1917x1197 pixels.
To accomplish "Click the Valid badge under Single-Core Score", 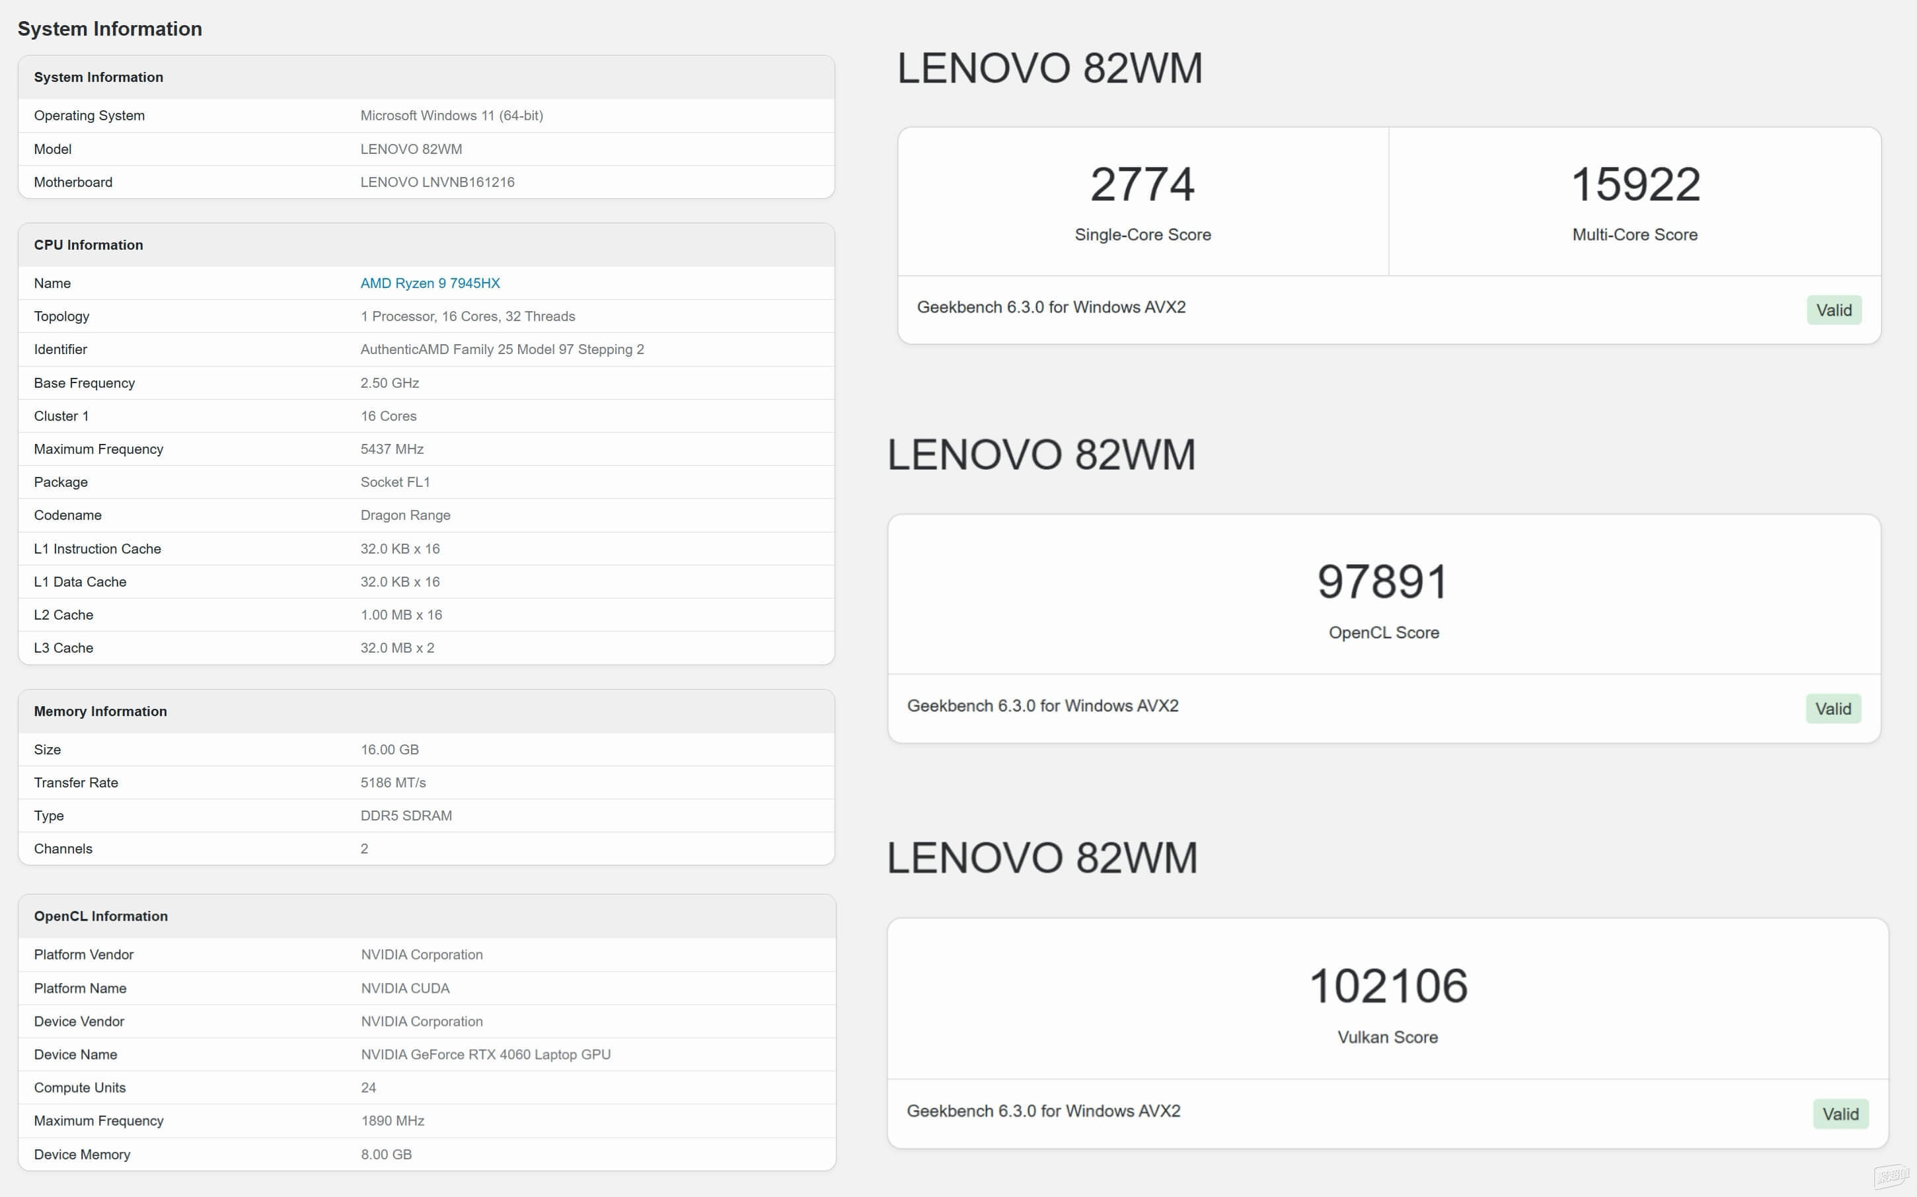I will (x=1834, y=310).
